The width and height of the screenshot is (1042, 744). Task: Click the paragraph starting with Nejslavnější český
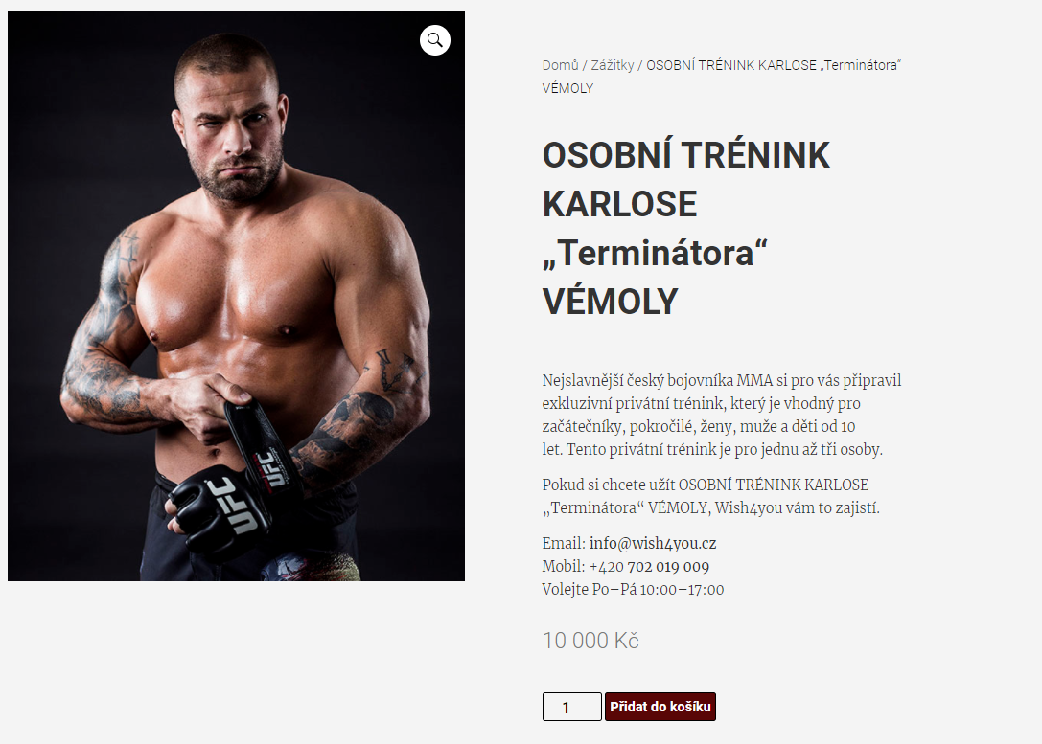tap(721, 415)
